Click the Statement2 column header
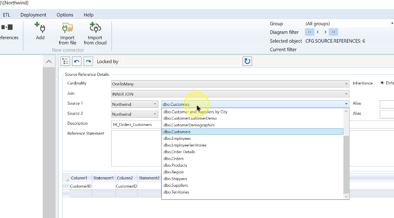 [149, 178]
